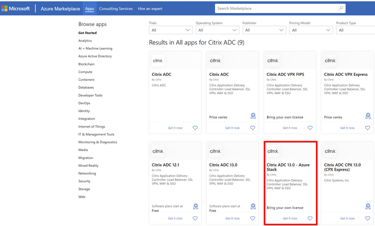
Task: Favorite Citrix ADC 13.0 - Azure Stack
Action: 310,219
